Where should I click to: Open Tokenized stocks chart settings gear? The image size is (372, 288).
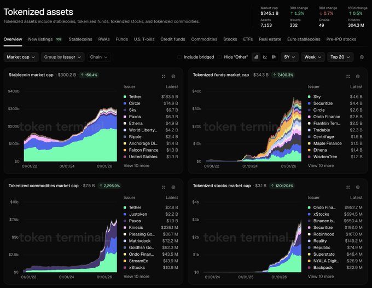[x=358, y=187]
